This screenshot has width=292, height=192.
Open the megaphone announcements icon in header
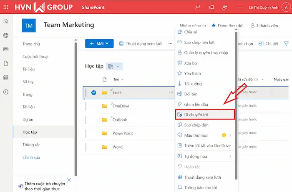[x=211, y=7]
